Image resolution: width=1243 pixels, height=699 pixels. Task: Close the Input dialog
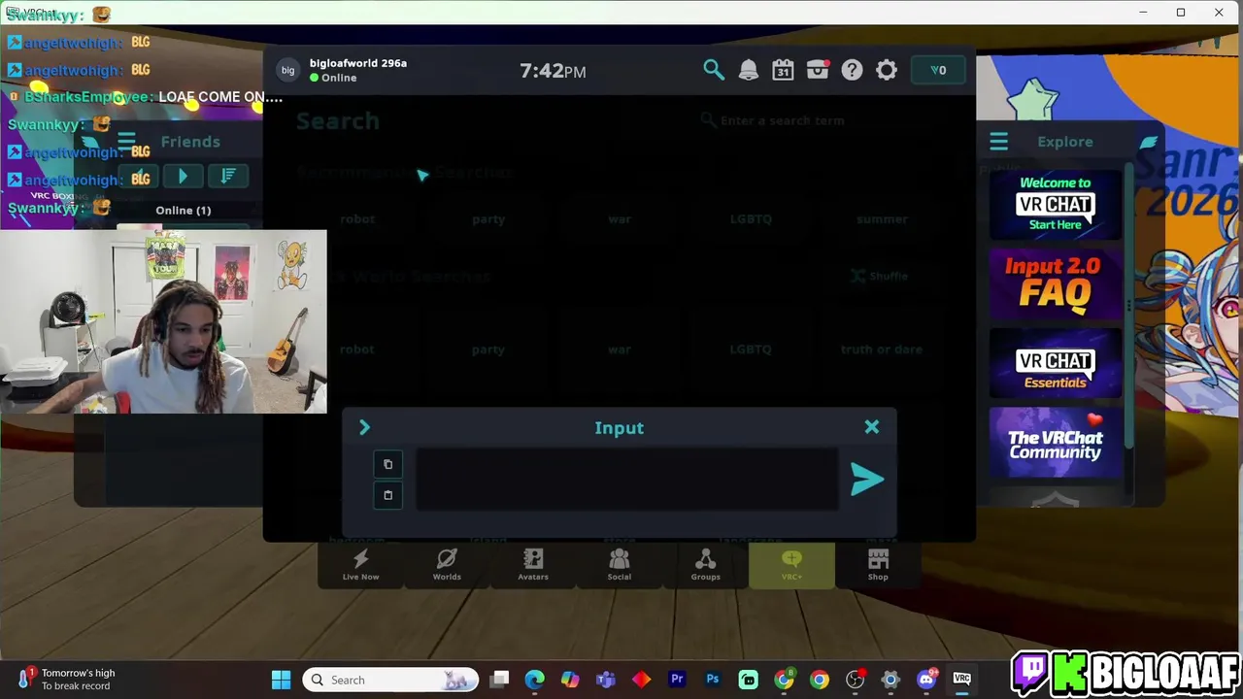(872, 427)
